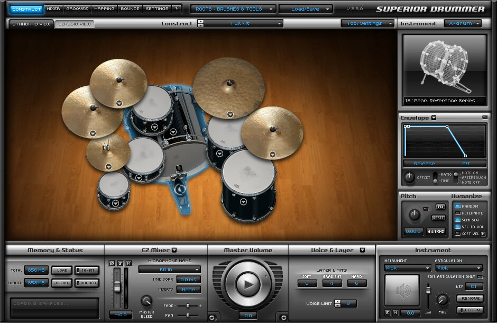Image resolution: width=497 pixels, height=323 pixels.
Task: Check Edit Articulation Only box
Action: click(x=480, y=276)
